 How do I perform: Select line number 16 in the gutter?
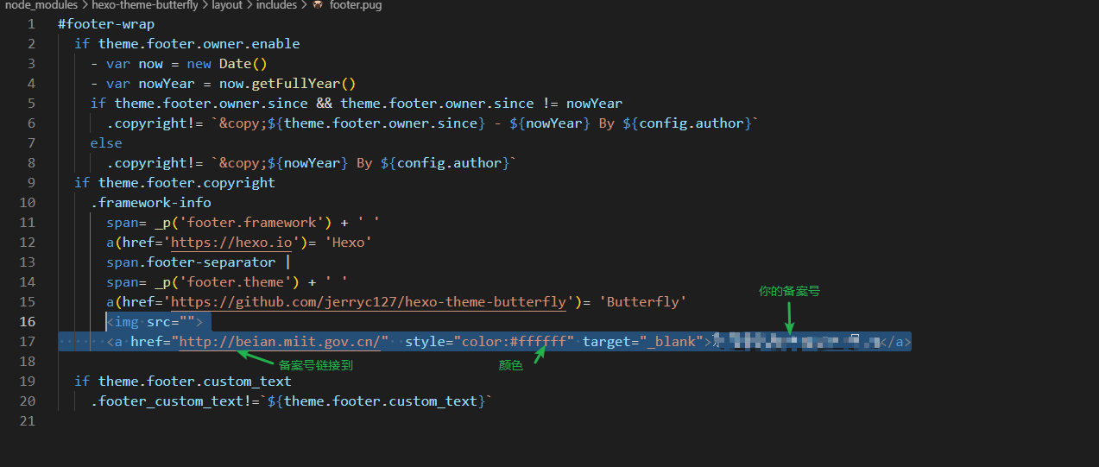27,322
